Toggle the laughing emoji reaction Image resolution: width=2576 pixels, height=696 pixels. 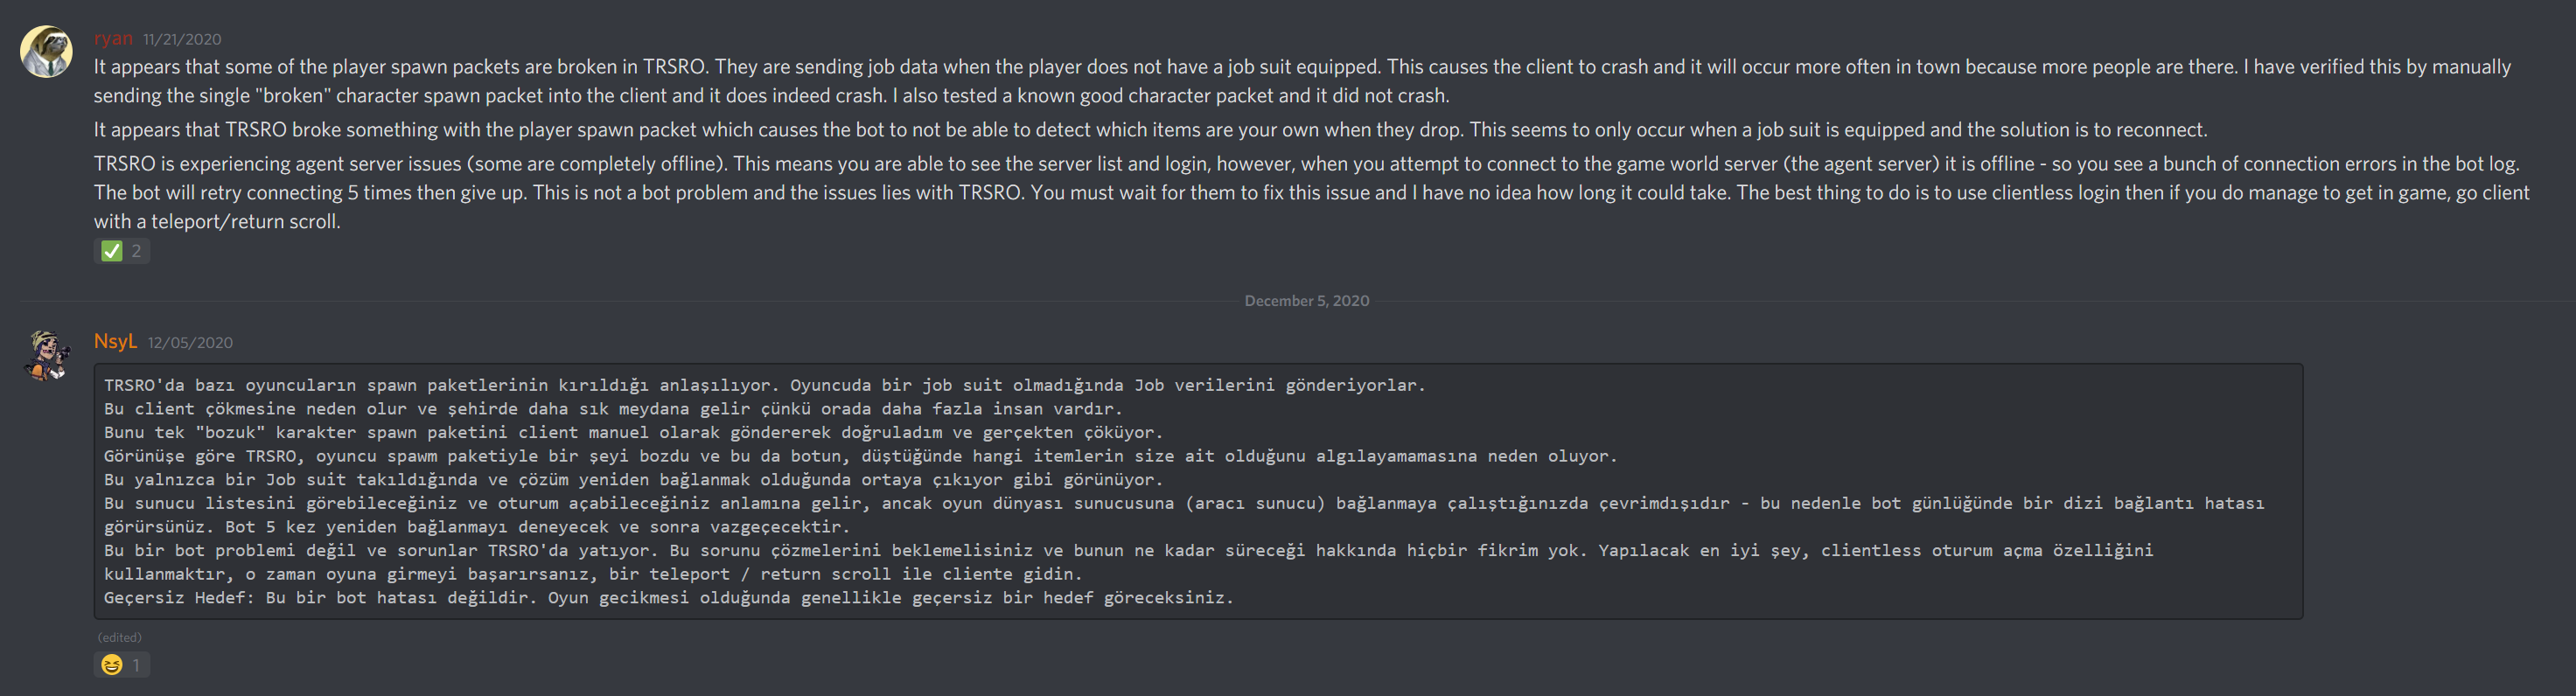pyautogui.click(x=121, y=665)
